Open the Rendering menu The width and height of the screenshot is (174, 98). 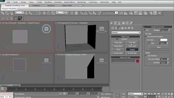click(82, 2)
